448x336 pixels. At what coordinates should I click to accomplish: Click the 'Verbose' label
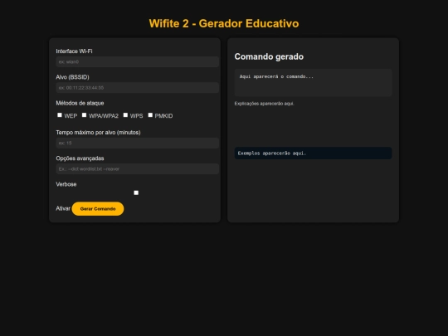(x=66, y=184)
